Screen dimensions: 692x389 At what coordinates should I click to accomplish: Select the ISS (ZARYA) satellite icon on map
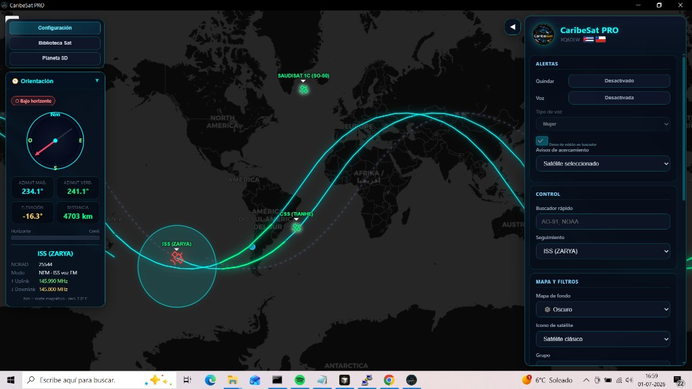click(x=177, y=257)
